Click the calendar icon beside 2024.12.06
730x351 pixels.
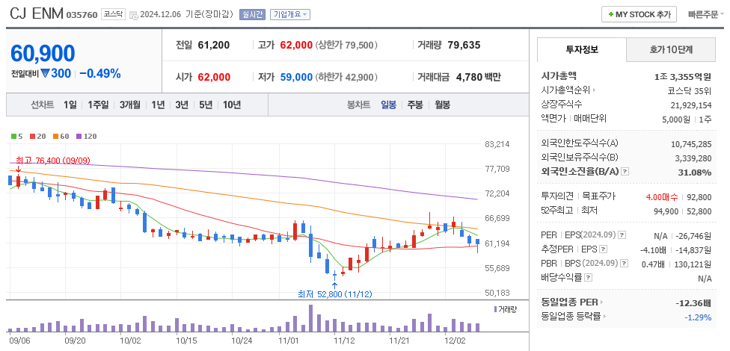134,15
